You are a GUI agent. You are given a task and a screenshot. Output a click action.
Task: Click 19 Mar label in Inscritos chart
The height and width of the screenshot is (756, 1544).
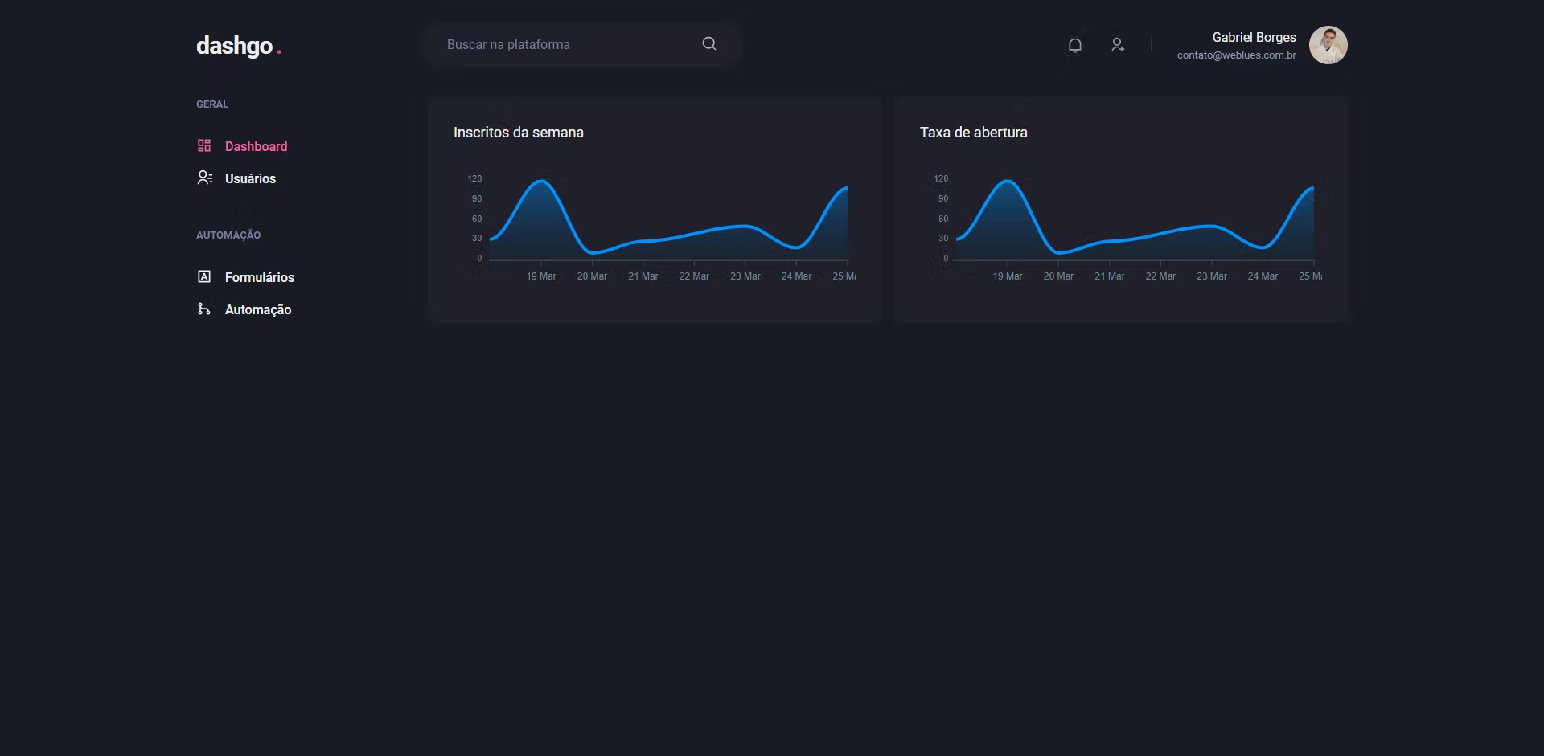[x=541, y=276]
